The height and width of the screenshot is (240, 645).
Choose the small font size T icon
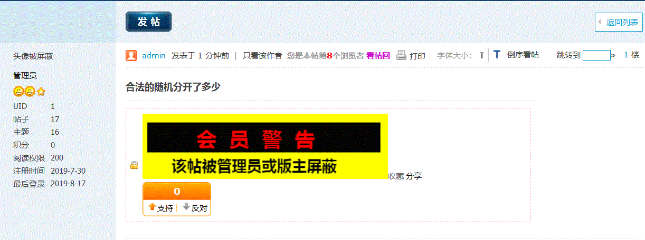481,55
